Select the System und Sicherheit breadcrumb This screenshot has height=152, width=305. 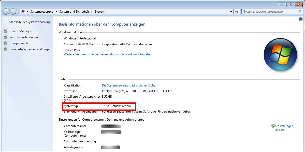click(x=74, y=12)
